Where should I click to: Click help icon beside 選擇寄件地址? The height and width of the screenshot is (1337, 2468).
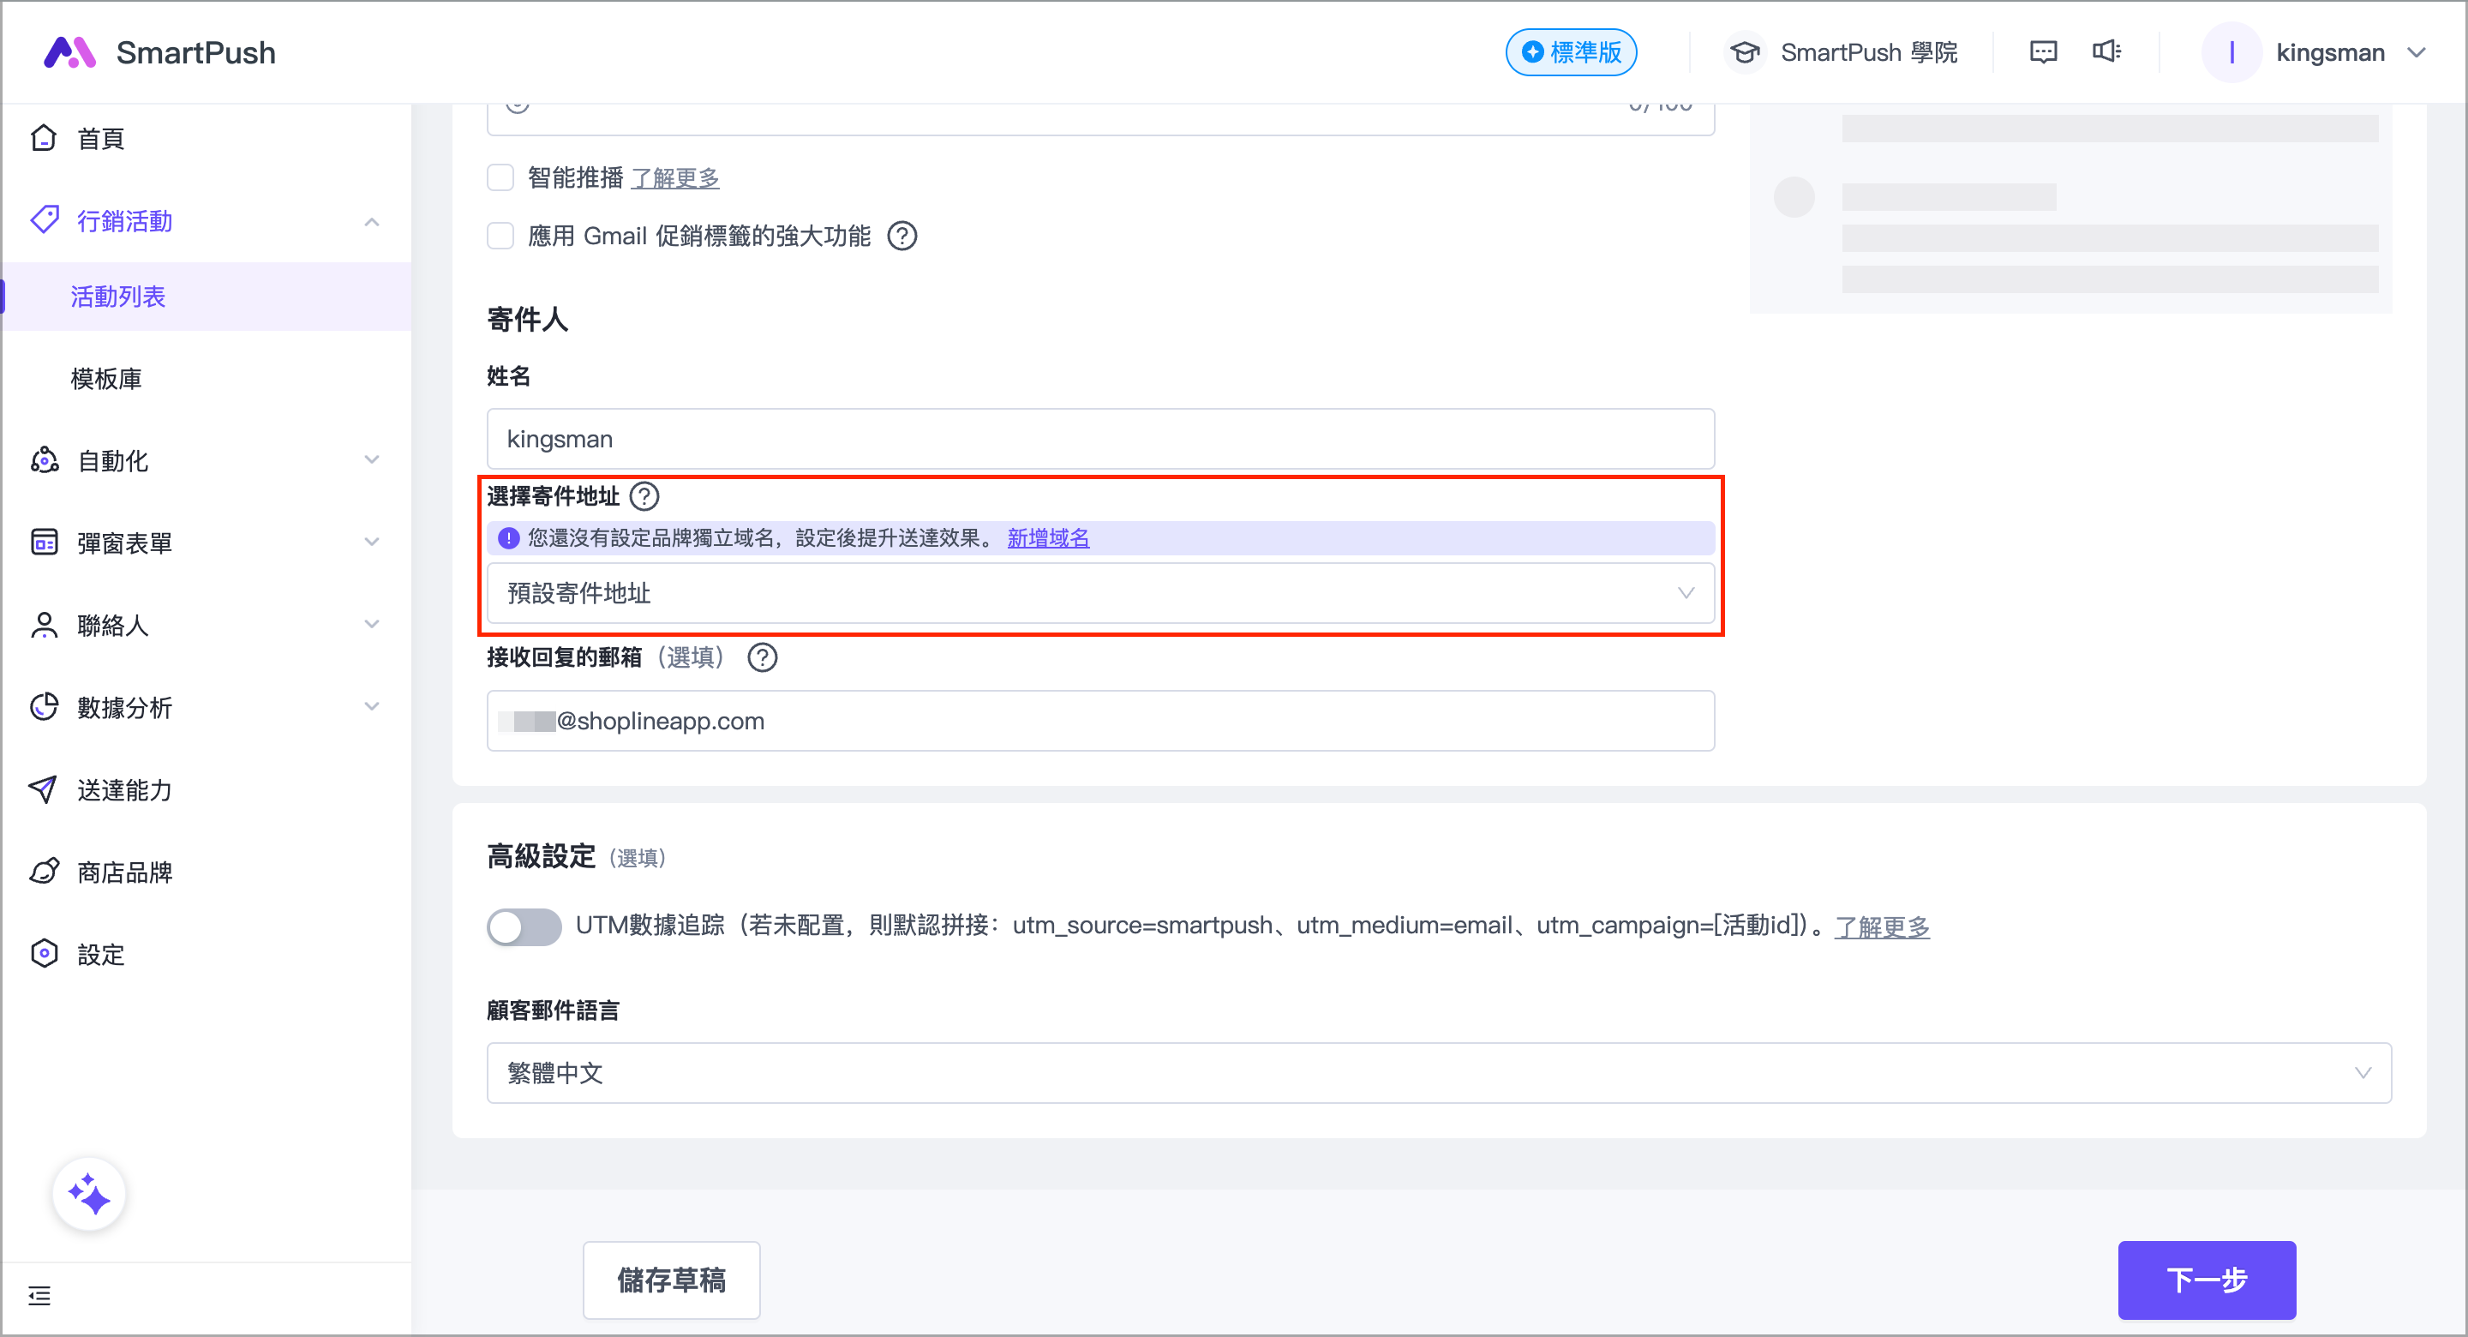click(x=644, y=496)
